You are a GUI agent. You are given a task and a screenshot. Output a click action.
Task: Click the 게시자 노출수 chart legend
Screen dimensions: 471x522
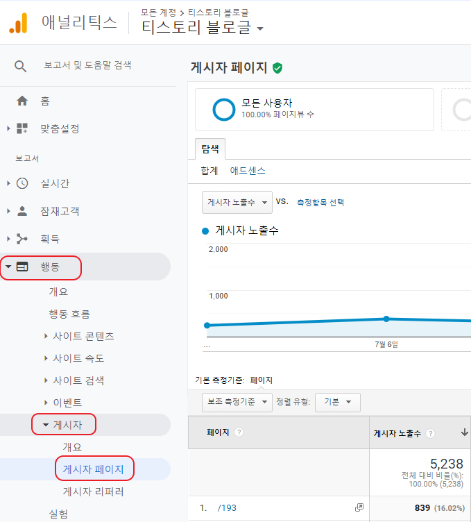click(x=240, y=230)
